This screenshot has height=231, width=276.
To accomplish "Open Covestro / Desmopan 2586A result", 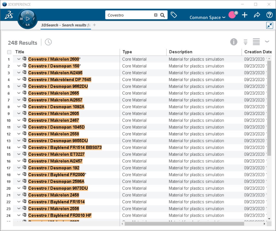I will tap(56, 181).
